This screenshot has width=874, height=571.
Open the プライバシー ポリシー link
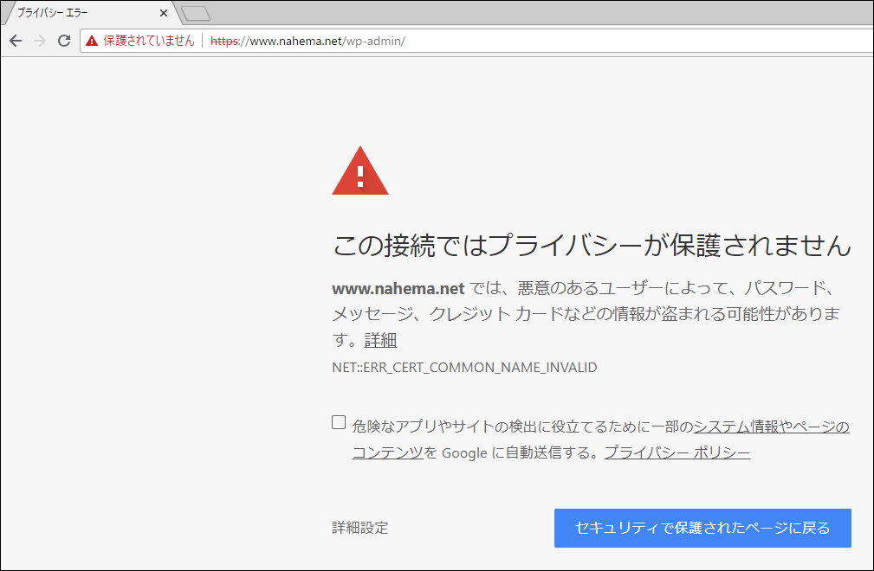pos(677,452)
